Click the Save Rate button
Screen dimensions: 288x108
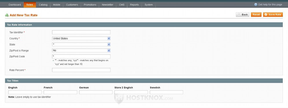tap(273, 15)
